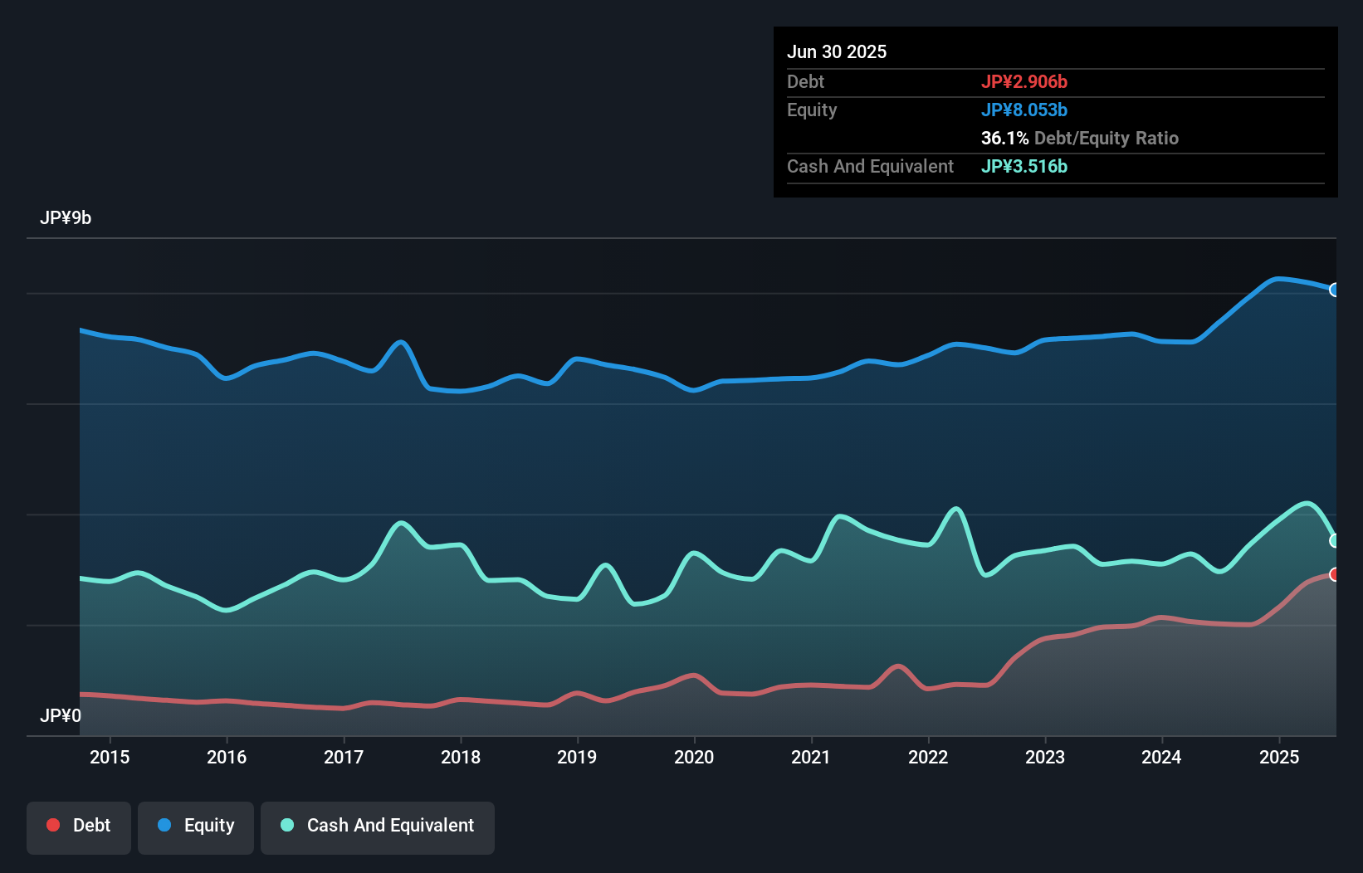The width and height of the screenshot is (1363, 873).
Task: Click the red dot in the Debt value row
Action: (x=1025, y=81)
